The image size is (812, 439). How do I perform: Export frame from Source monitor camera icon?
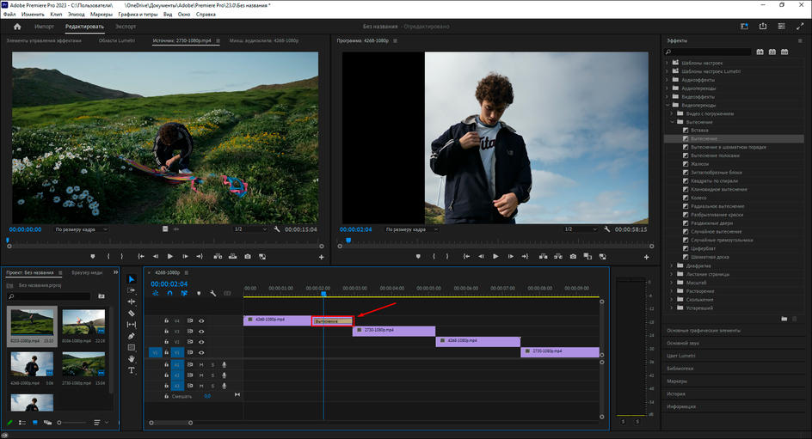(x=248, y=257)
